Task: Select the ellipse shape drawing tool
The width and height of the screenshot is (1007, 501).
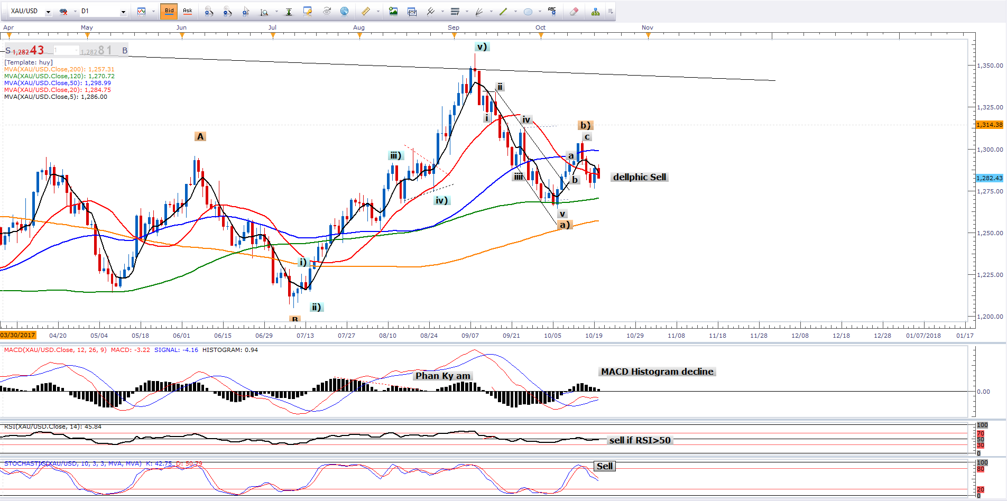Action: [x=528, y=12]
